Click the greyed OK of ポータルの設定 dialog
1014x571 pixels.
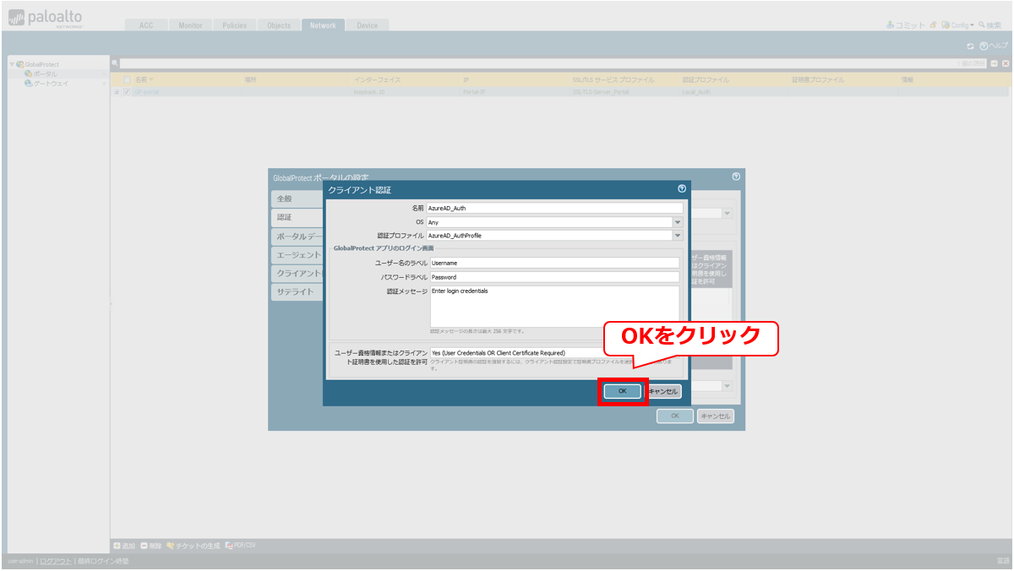point(675,416)
